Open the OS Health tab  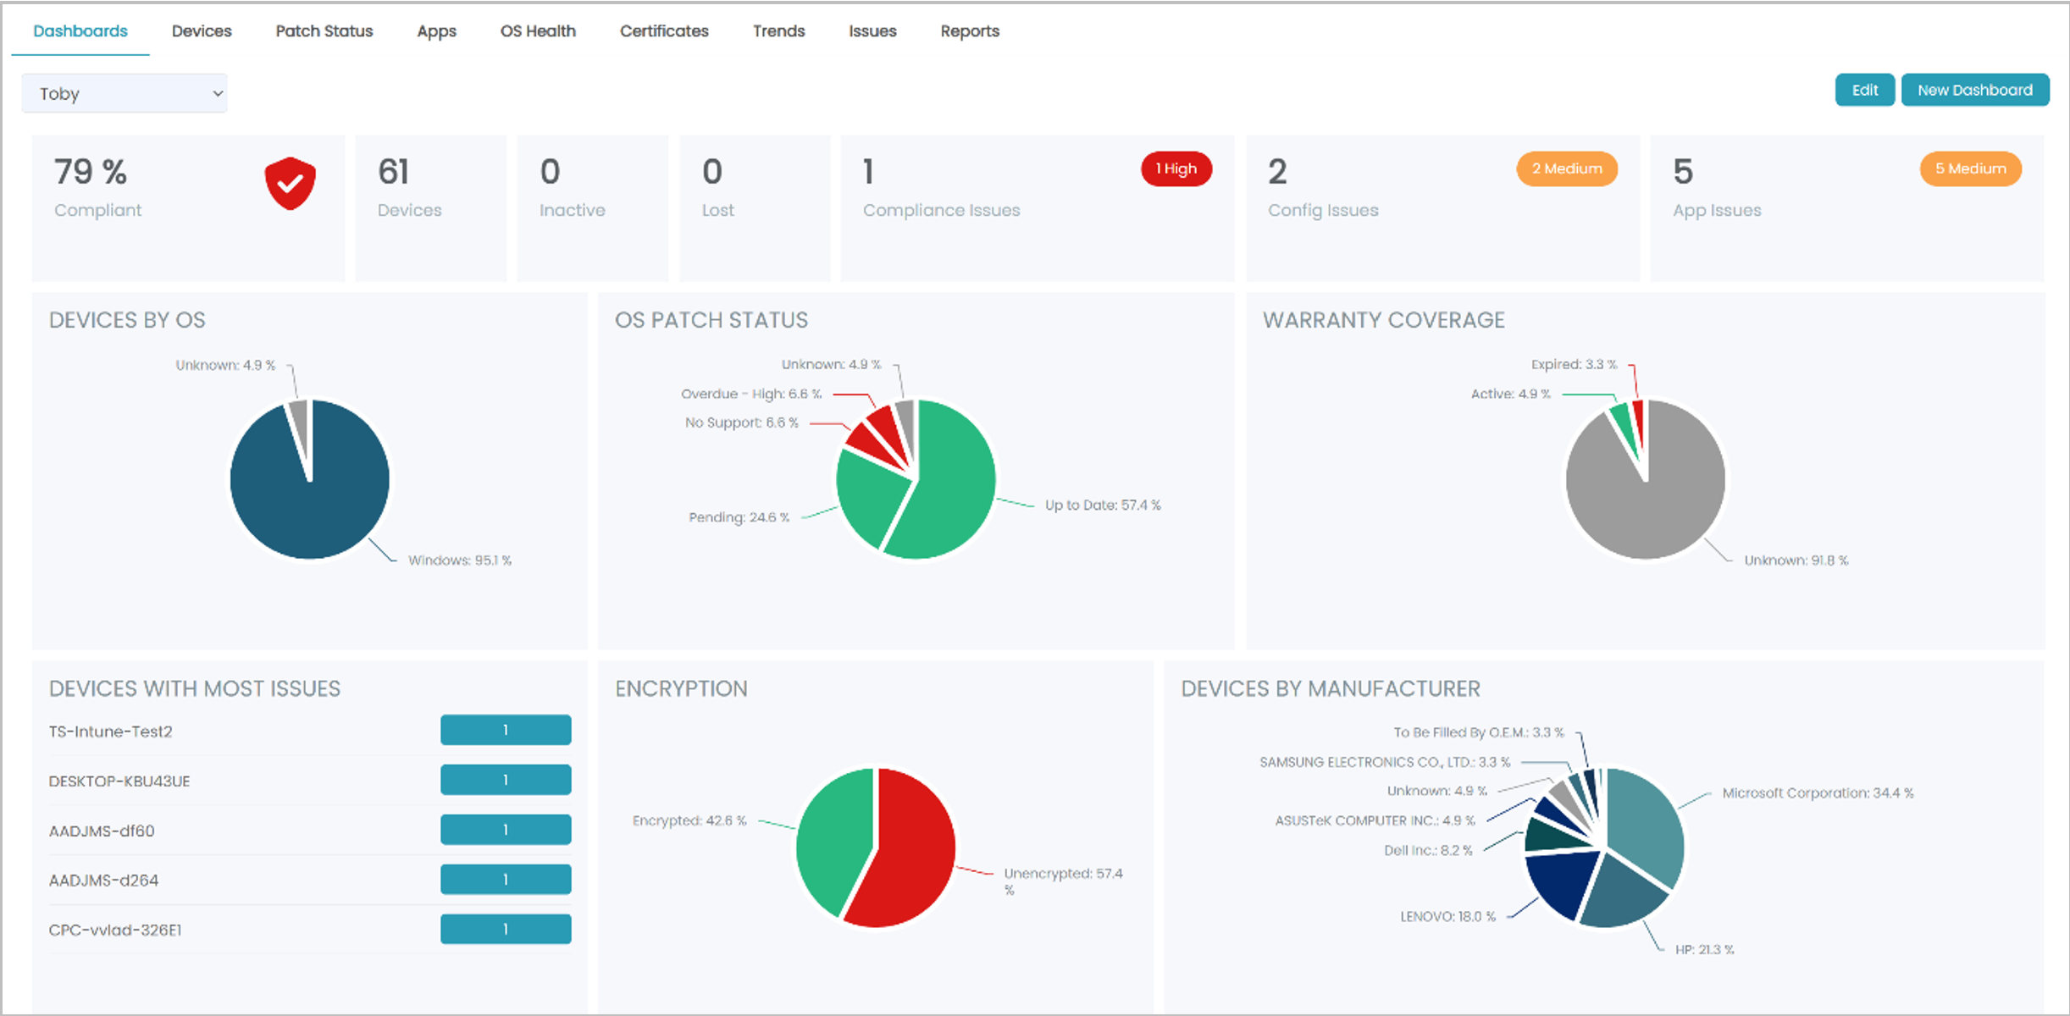pos(538,31)
